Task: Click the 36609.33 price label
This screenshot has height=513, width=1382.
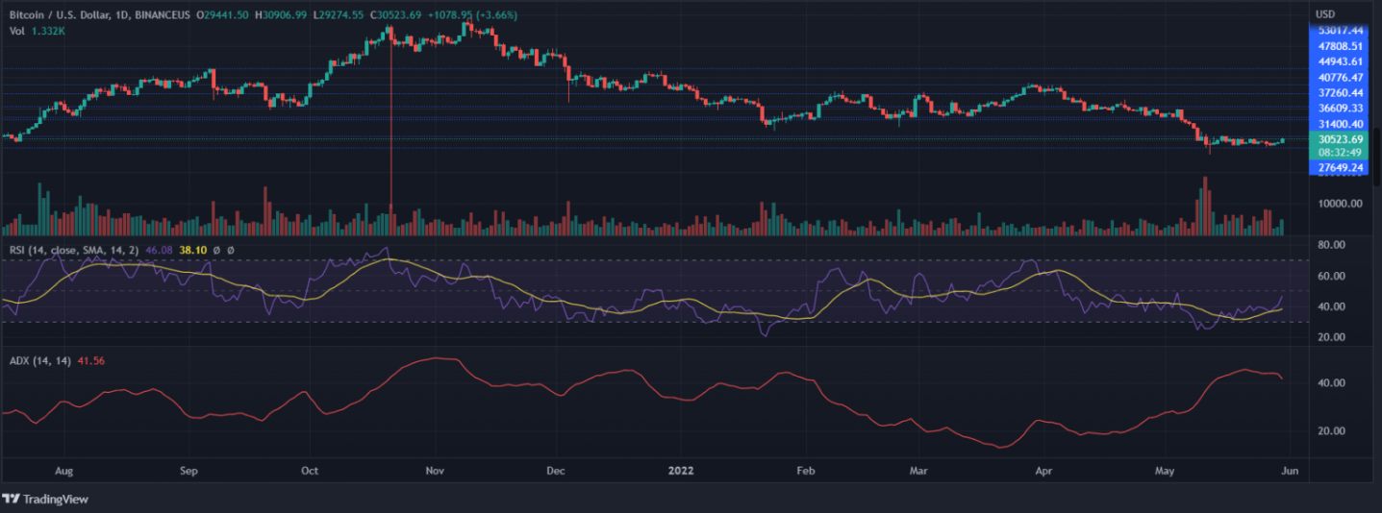Action: point(1340,109)
